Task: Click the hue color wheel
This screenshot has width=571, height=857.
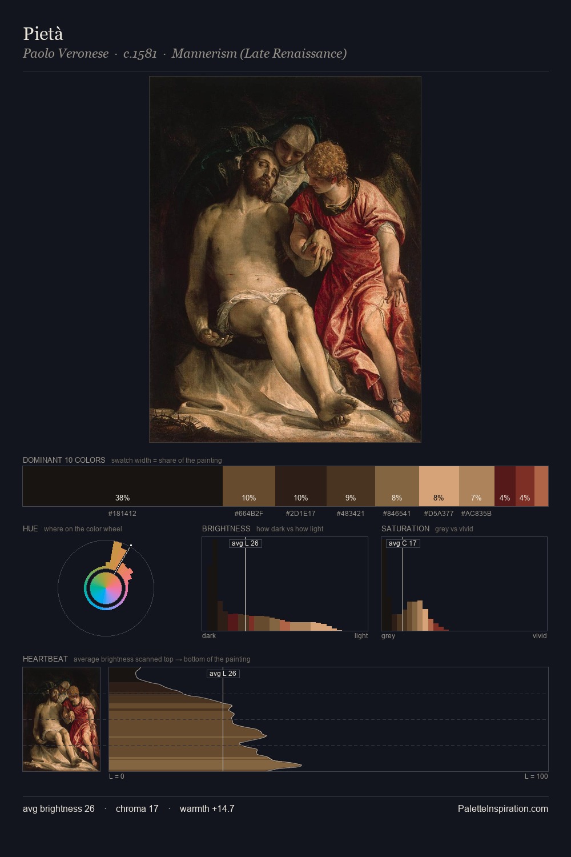Action: (x=106, y=588)
